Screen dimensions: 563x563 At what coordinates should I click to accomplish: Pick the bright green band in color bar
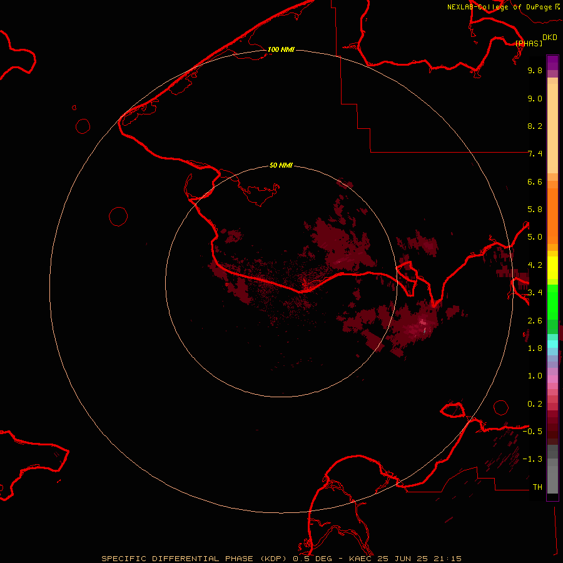552,303
